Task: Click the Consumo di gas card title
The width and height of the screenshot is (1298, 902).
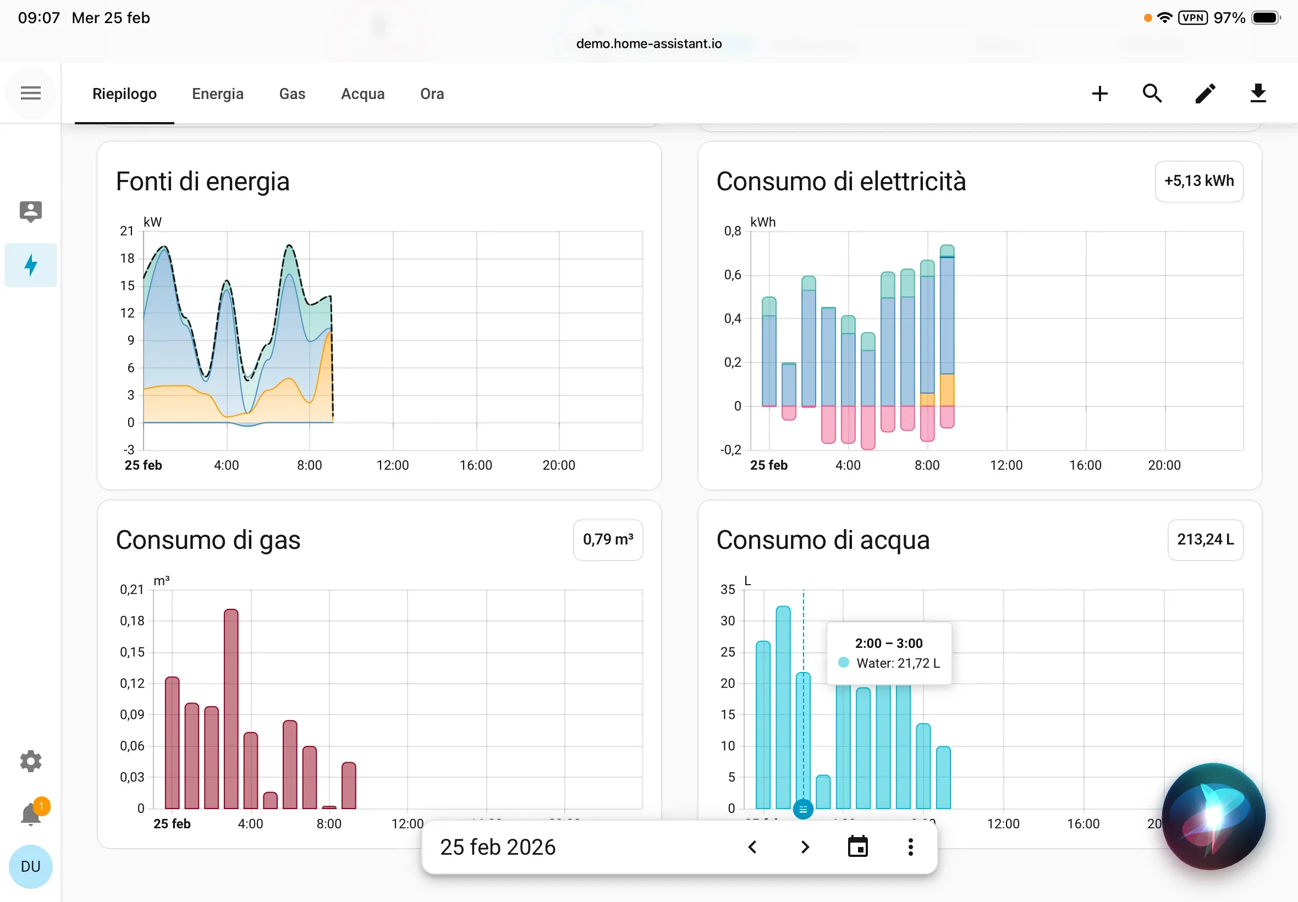Action: [x=208, y=540]
